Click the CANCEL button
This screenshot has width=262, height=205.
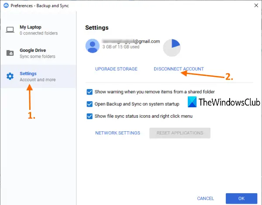[x=205, y=198]
